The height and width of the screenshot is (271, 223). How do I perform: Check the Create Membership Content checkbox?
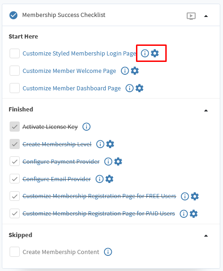coord(15,252)
